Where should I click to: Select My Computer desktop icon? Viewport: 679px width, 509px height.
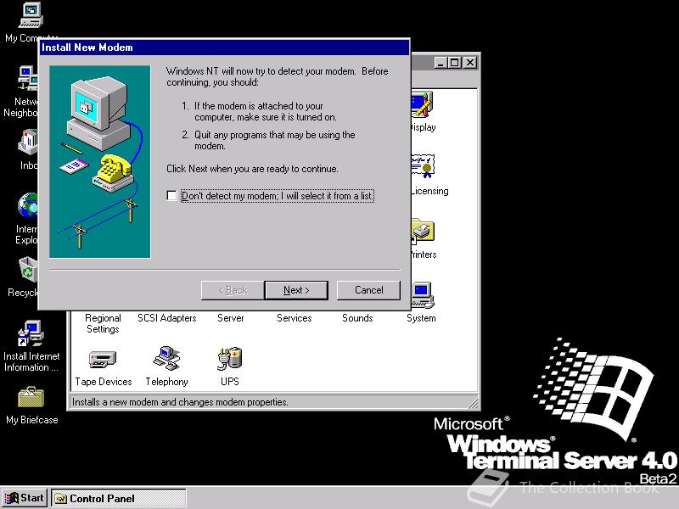tap(31, 15)
